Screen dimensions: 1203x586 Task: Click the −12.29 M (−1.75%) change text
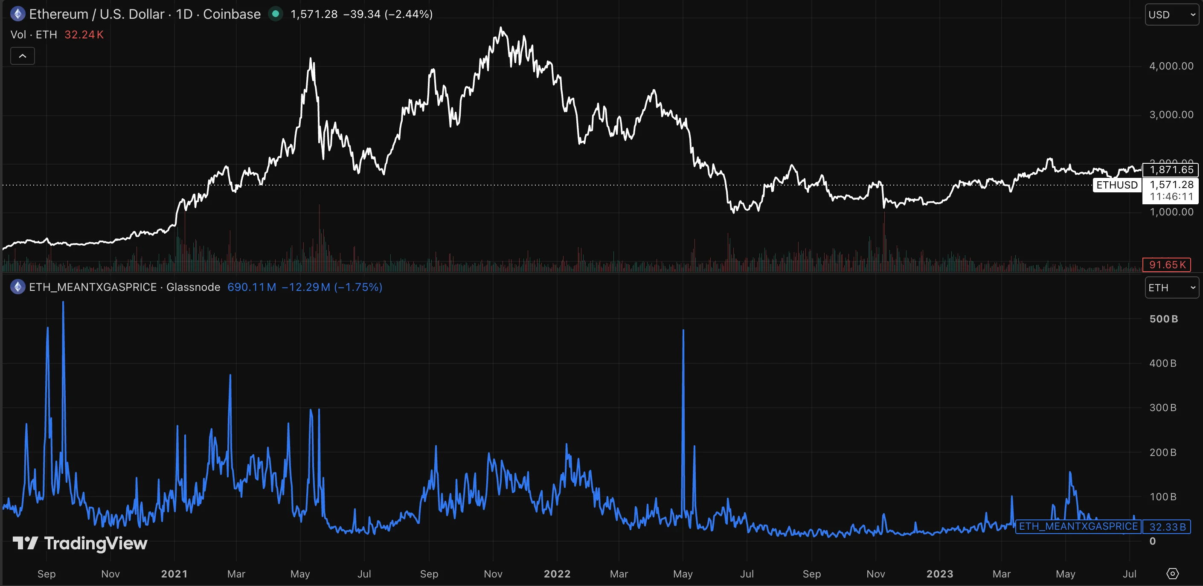tap(332, 287)
